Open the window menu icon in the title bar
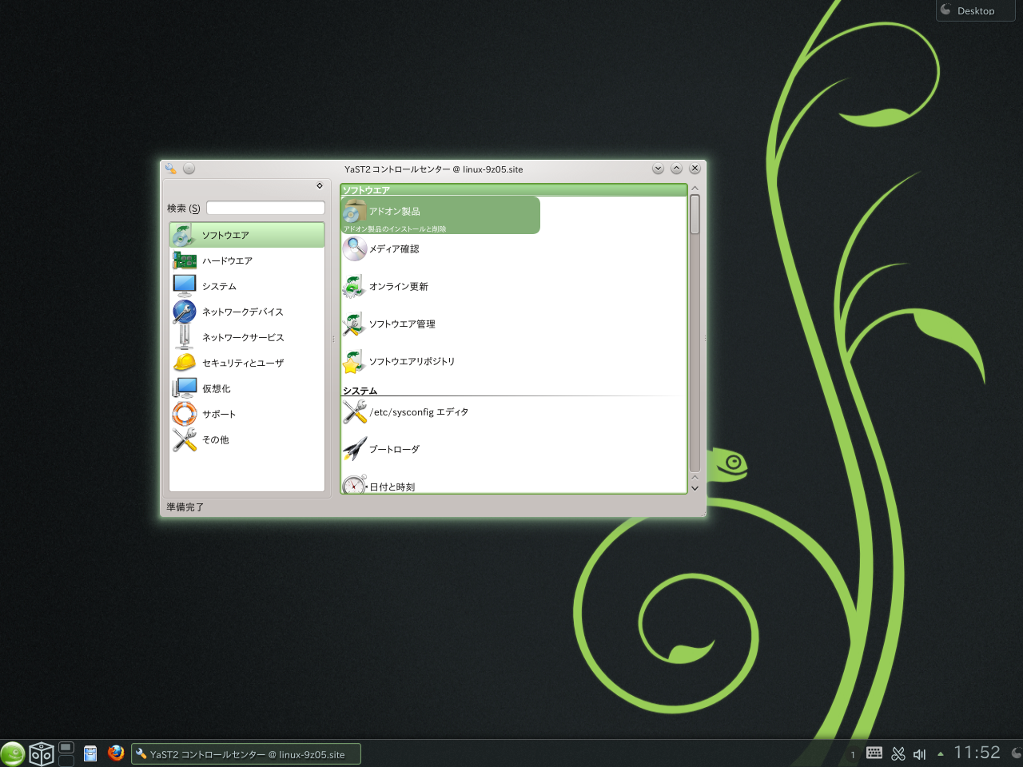The image size is (1023, 767). point(170,169)
